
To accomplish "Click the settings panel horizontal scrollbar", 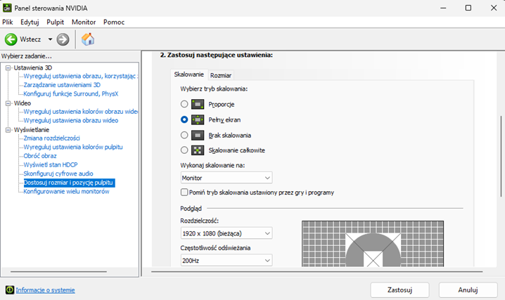I will 317,272.
